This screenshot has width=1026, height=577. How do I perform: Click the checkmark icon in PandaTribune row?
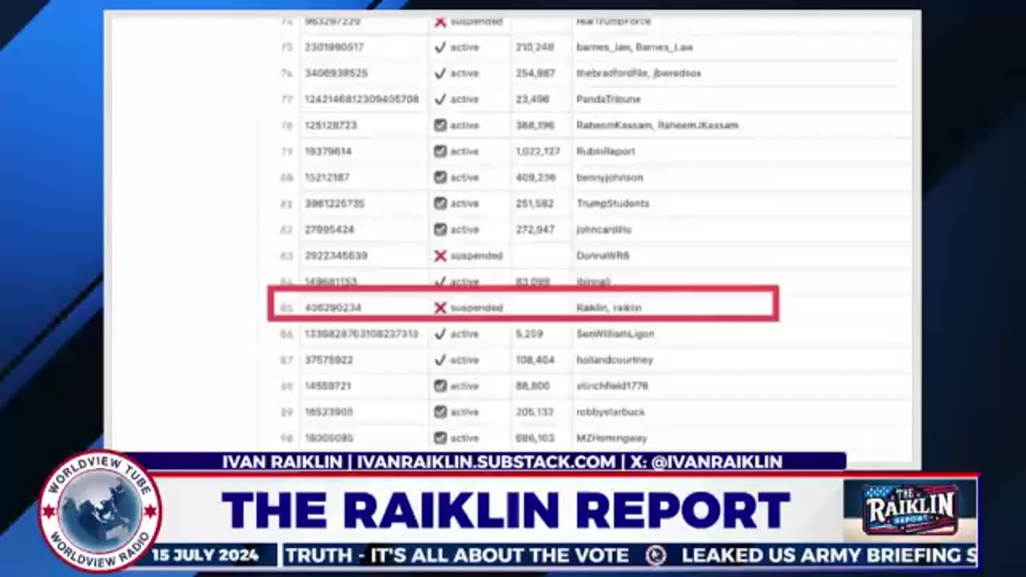(440, 99)
